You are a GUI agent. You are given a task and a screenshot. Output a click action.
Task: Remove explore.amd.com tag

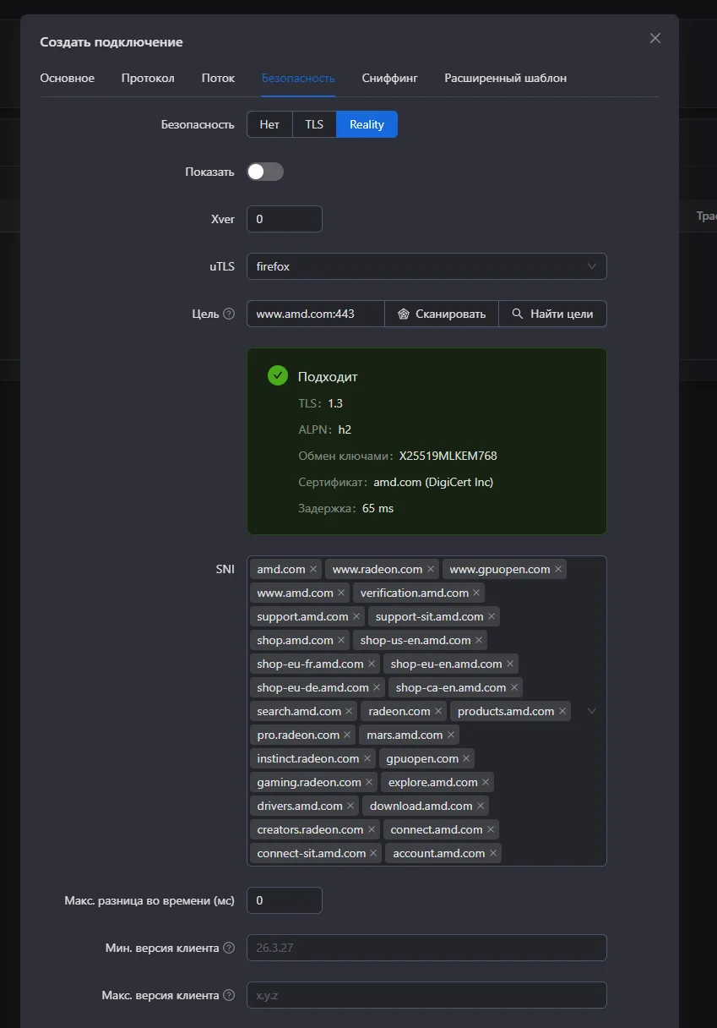coord(486,783)
